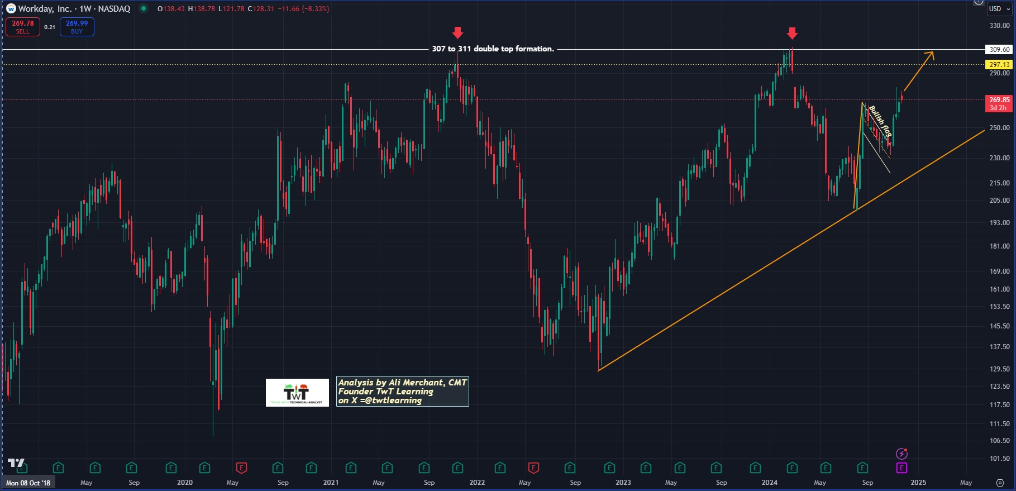
Task: Click the TradingView logo in chart corner
Action: tap(16, 463)
